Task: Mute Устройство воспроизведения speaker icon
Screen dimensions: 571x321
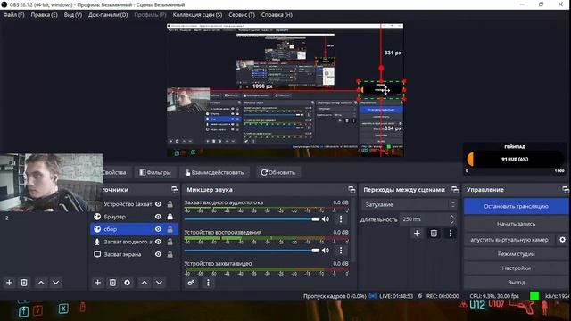Action: [x=326, y=251]
